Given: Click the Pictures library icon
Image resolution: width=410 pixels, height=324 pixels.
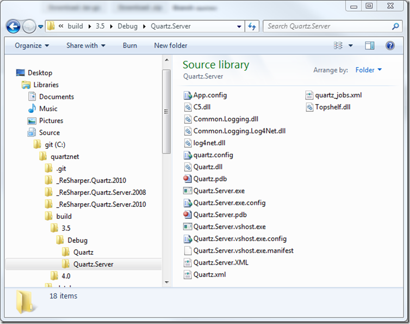Looking at the screenshot, I should 32,121.
